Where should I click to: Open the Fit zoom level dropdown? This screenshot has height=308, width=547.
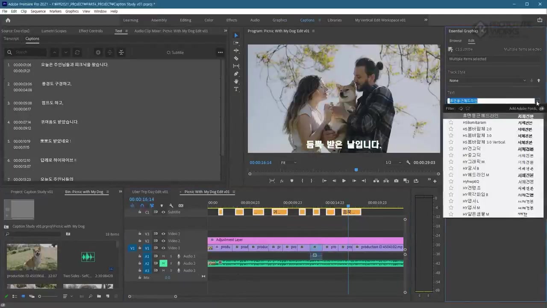pos(288,163)
